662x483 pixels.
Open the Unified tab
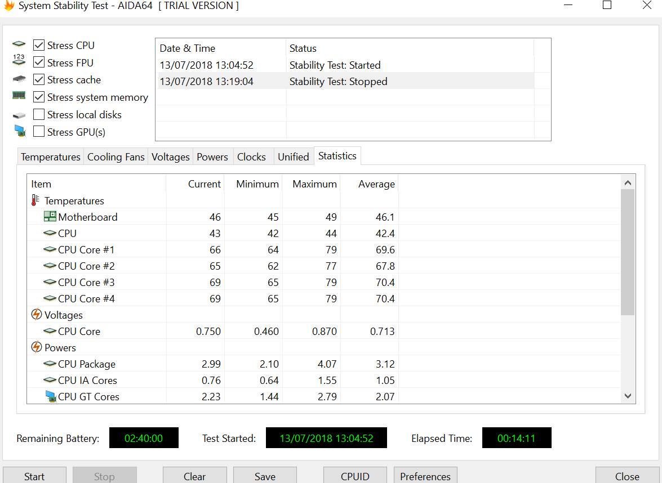294,157
